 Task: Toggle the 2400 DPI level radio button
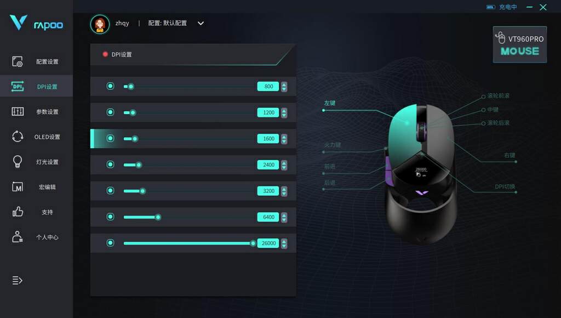pyautogui.click(x=110, y=164)
